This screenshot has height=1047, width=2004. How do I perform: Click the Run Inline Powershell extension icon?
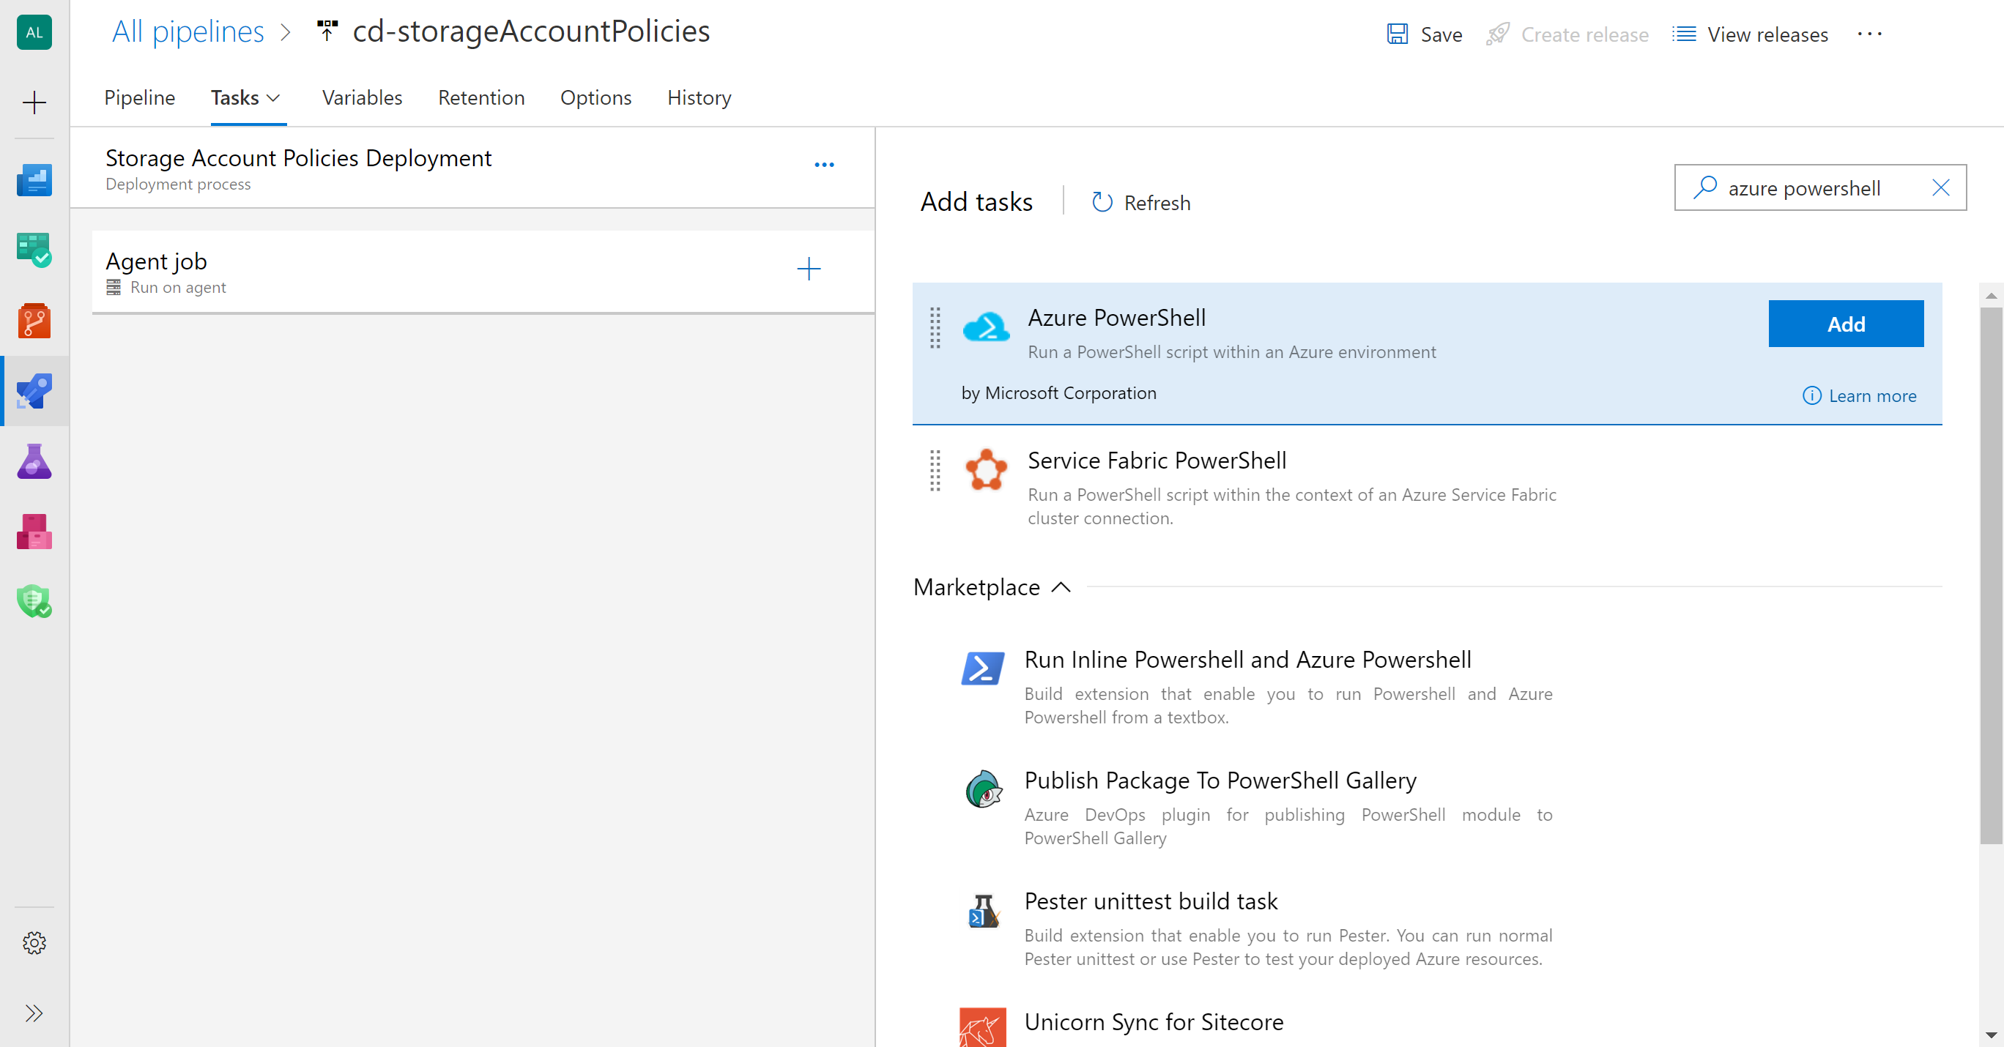pyautogui.click(x=984, y=668)
